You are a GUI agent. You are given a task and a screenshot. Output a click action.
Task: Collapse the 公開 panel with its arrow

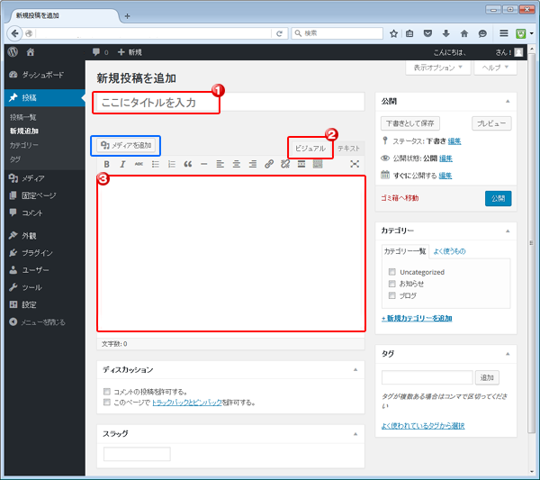pyautogui.click(x=507, y=102)
